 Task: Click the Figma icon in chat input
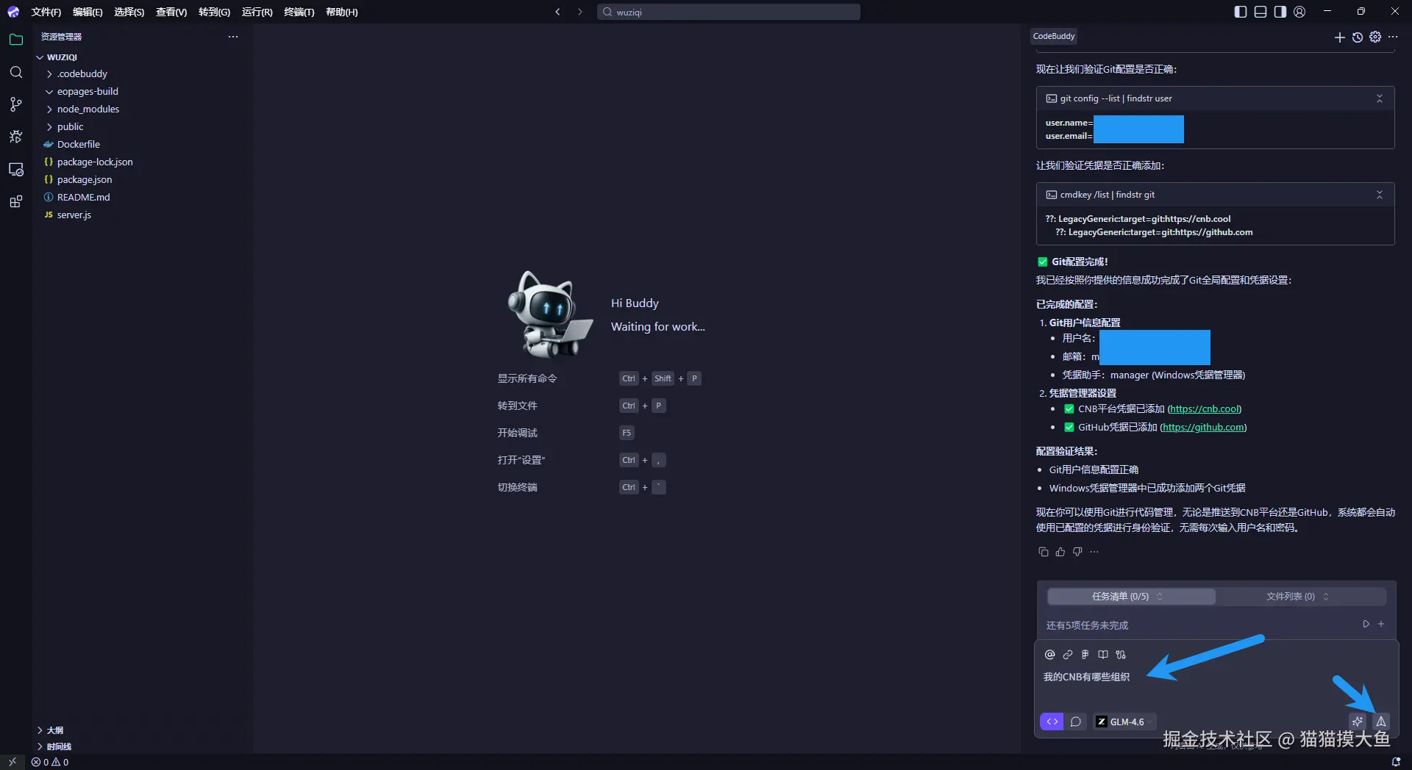(1085, 655)
